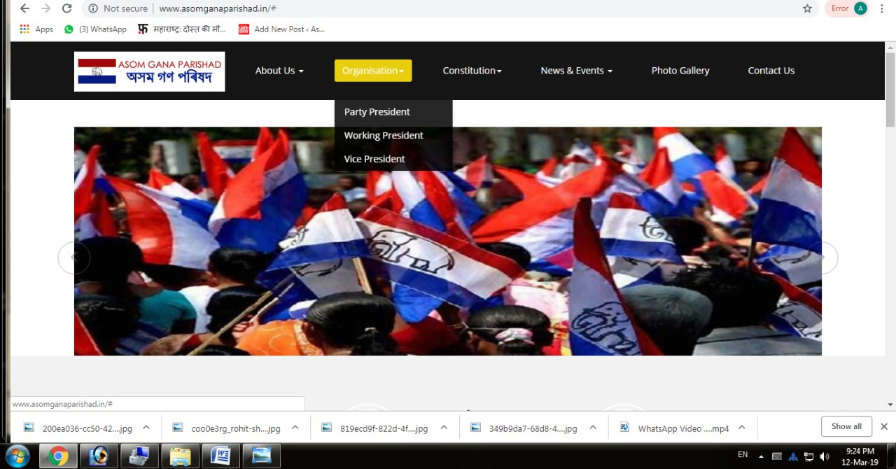Click the Not secure site info icon
The width and height of the screenshot is (896, 469).
coord(92,8)
